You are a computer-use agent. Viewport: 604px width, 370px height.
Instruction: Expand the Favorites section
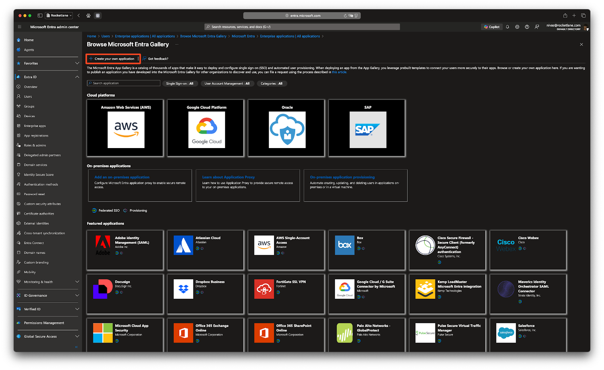coord(77,63)
